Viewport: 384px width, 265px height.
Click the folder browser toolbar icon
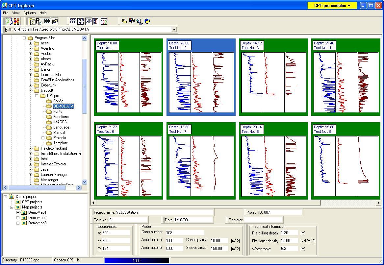32,21
